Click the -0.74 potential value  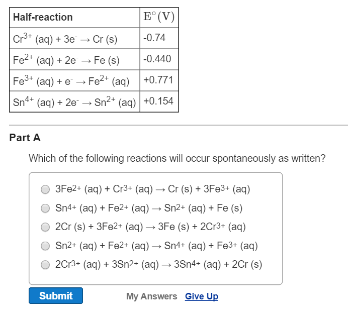[x=154, y=38]
